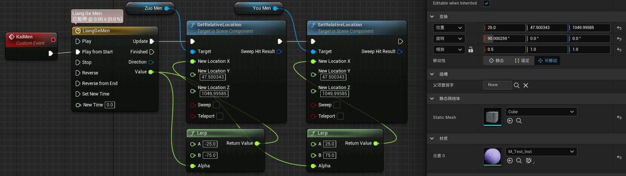Click the Direction output pin
626x176 pixels.
point(151,62)
